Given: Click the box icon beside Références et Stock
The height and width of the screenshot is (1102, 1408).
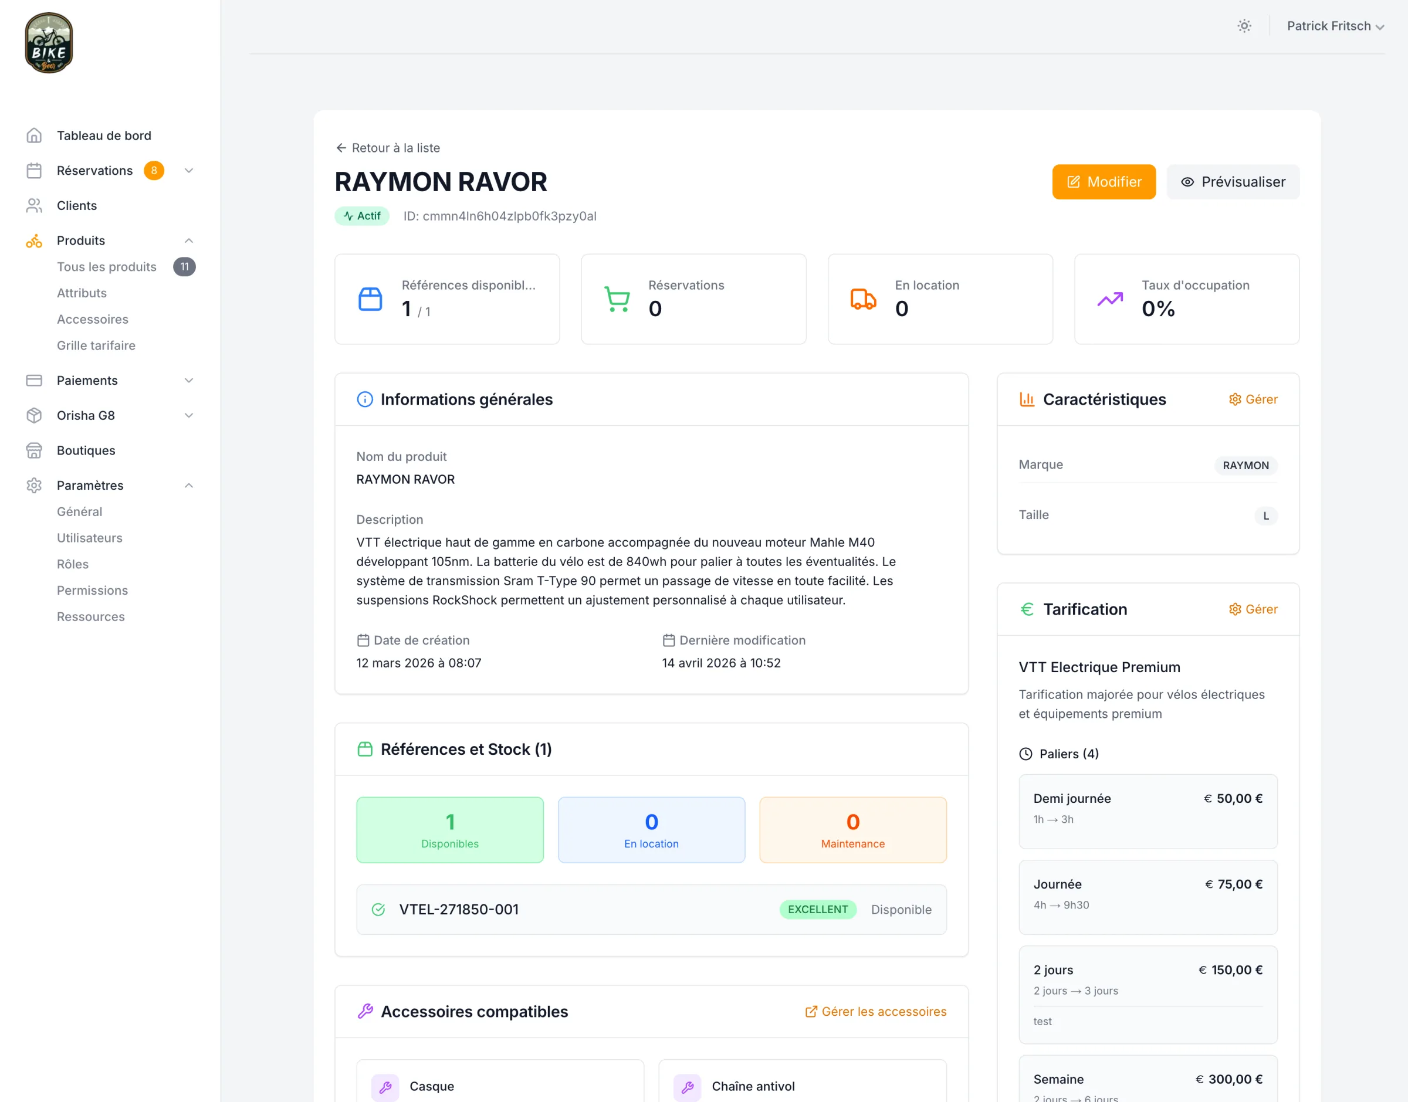Looking at the screenshot, I should (x=364, y=749).
